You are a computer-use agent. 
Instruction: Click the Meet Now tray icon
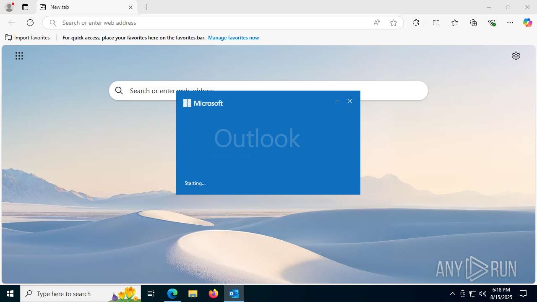(x=463, y=294)
